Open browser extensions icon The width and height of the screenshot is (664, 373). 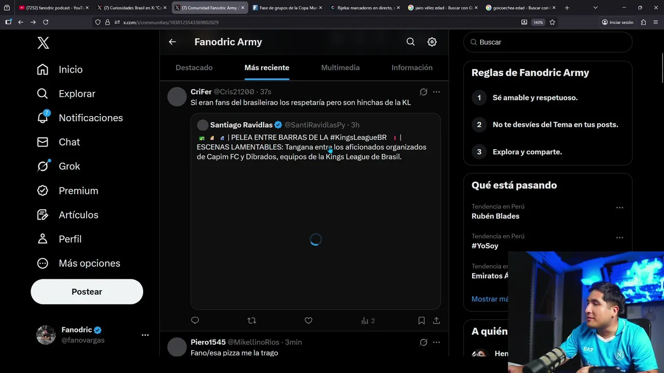point(643,22)
